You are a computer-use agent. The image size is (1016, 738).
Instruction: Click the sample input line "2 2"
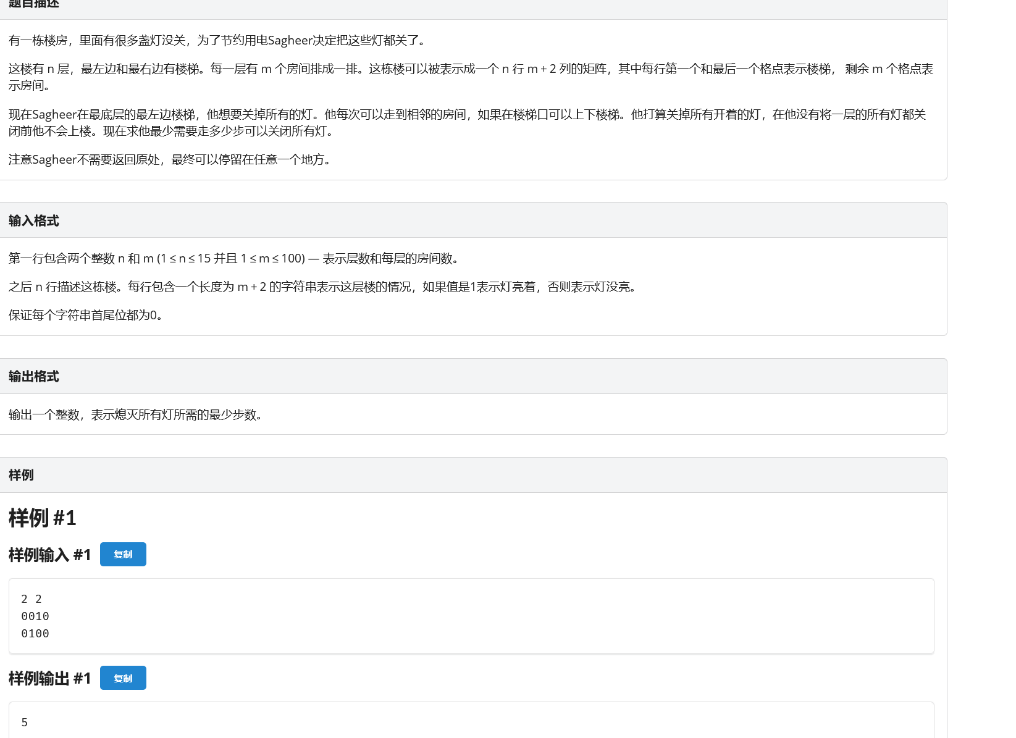31,599
